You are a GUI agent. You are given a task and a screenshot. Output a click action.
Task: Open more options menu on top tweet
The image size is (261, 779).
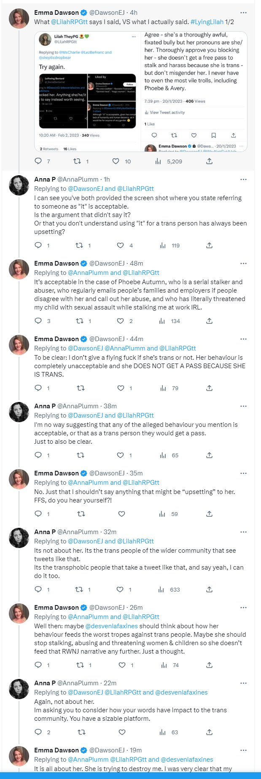tap(243, 13)
